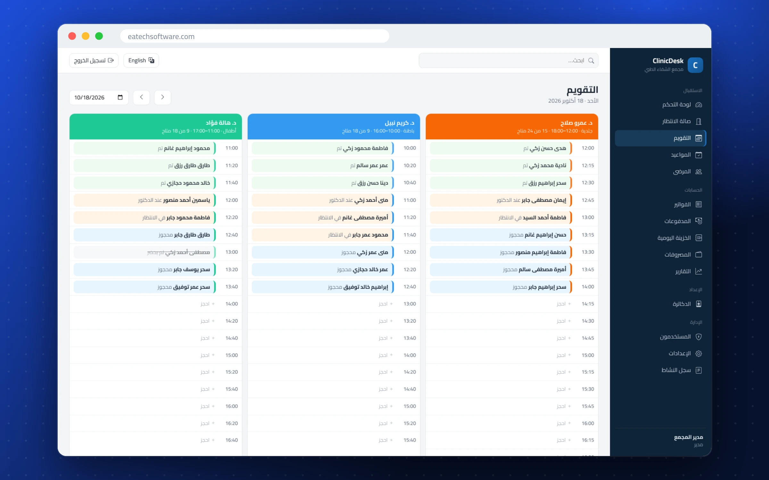This screenshot has width=769, height=480.
Task: Book 13:00 slot under د. كريم نبيل
Action: coord(385,304)
